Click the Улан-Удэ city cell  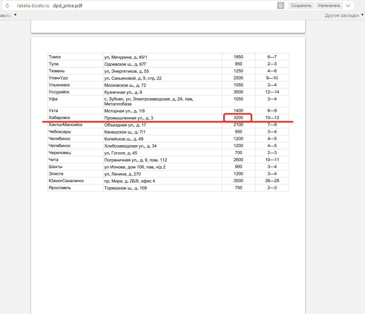[59, 78]
